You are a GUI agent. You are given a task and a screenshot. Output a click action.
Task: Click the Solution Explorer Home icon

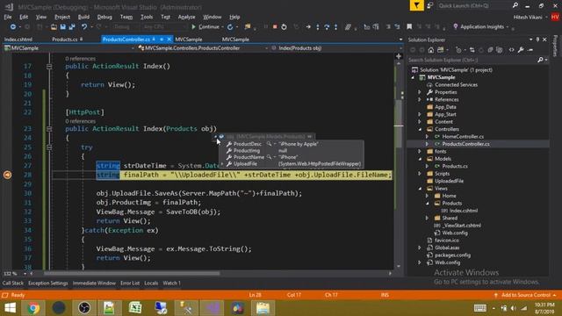[431, 50]
